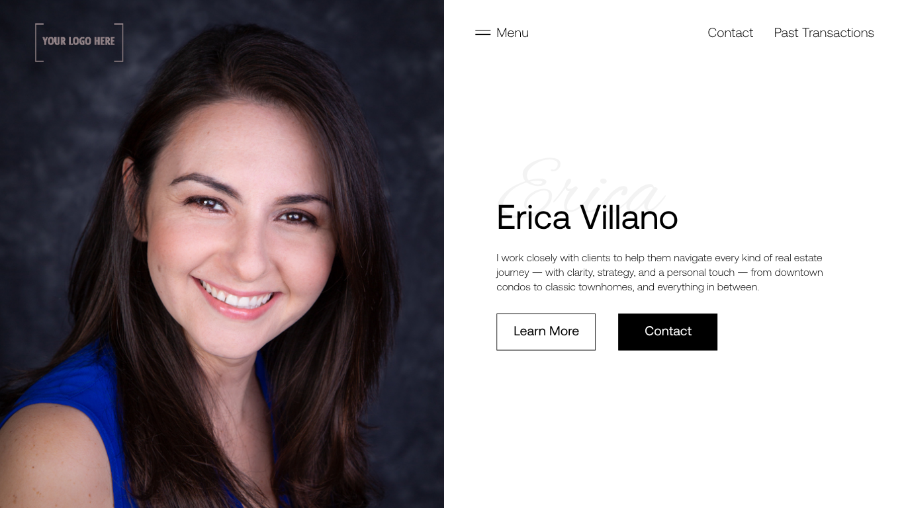Click the outlined Learn More button
Viewport: 904px width, 508px height.
click(546, 332)
